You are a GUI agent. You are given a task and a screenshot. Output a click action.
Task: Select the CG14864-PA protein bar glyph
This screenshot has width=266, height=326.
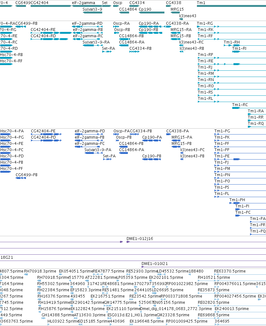point(123,153)
